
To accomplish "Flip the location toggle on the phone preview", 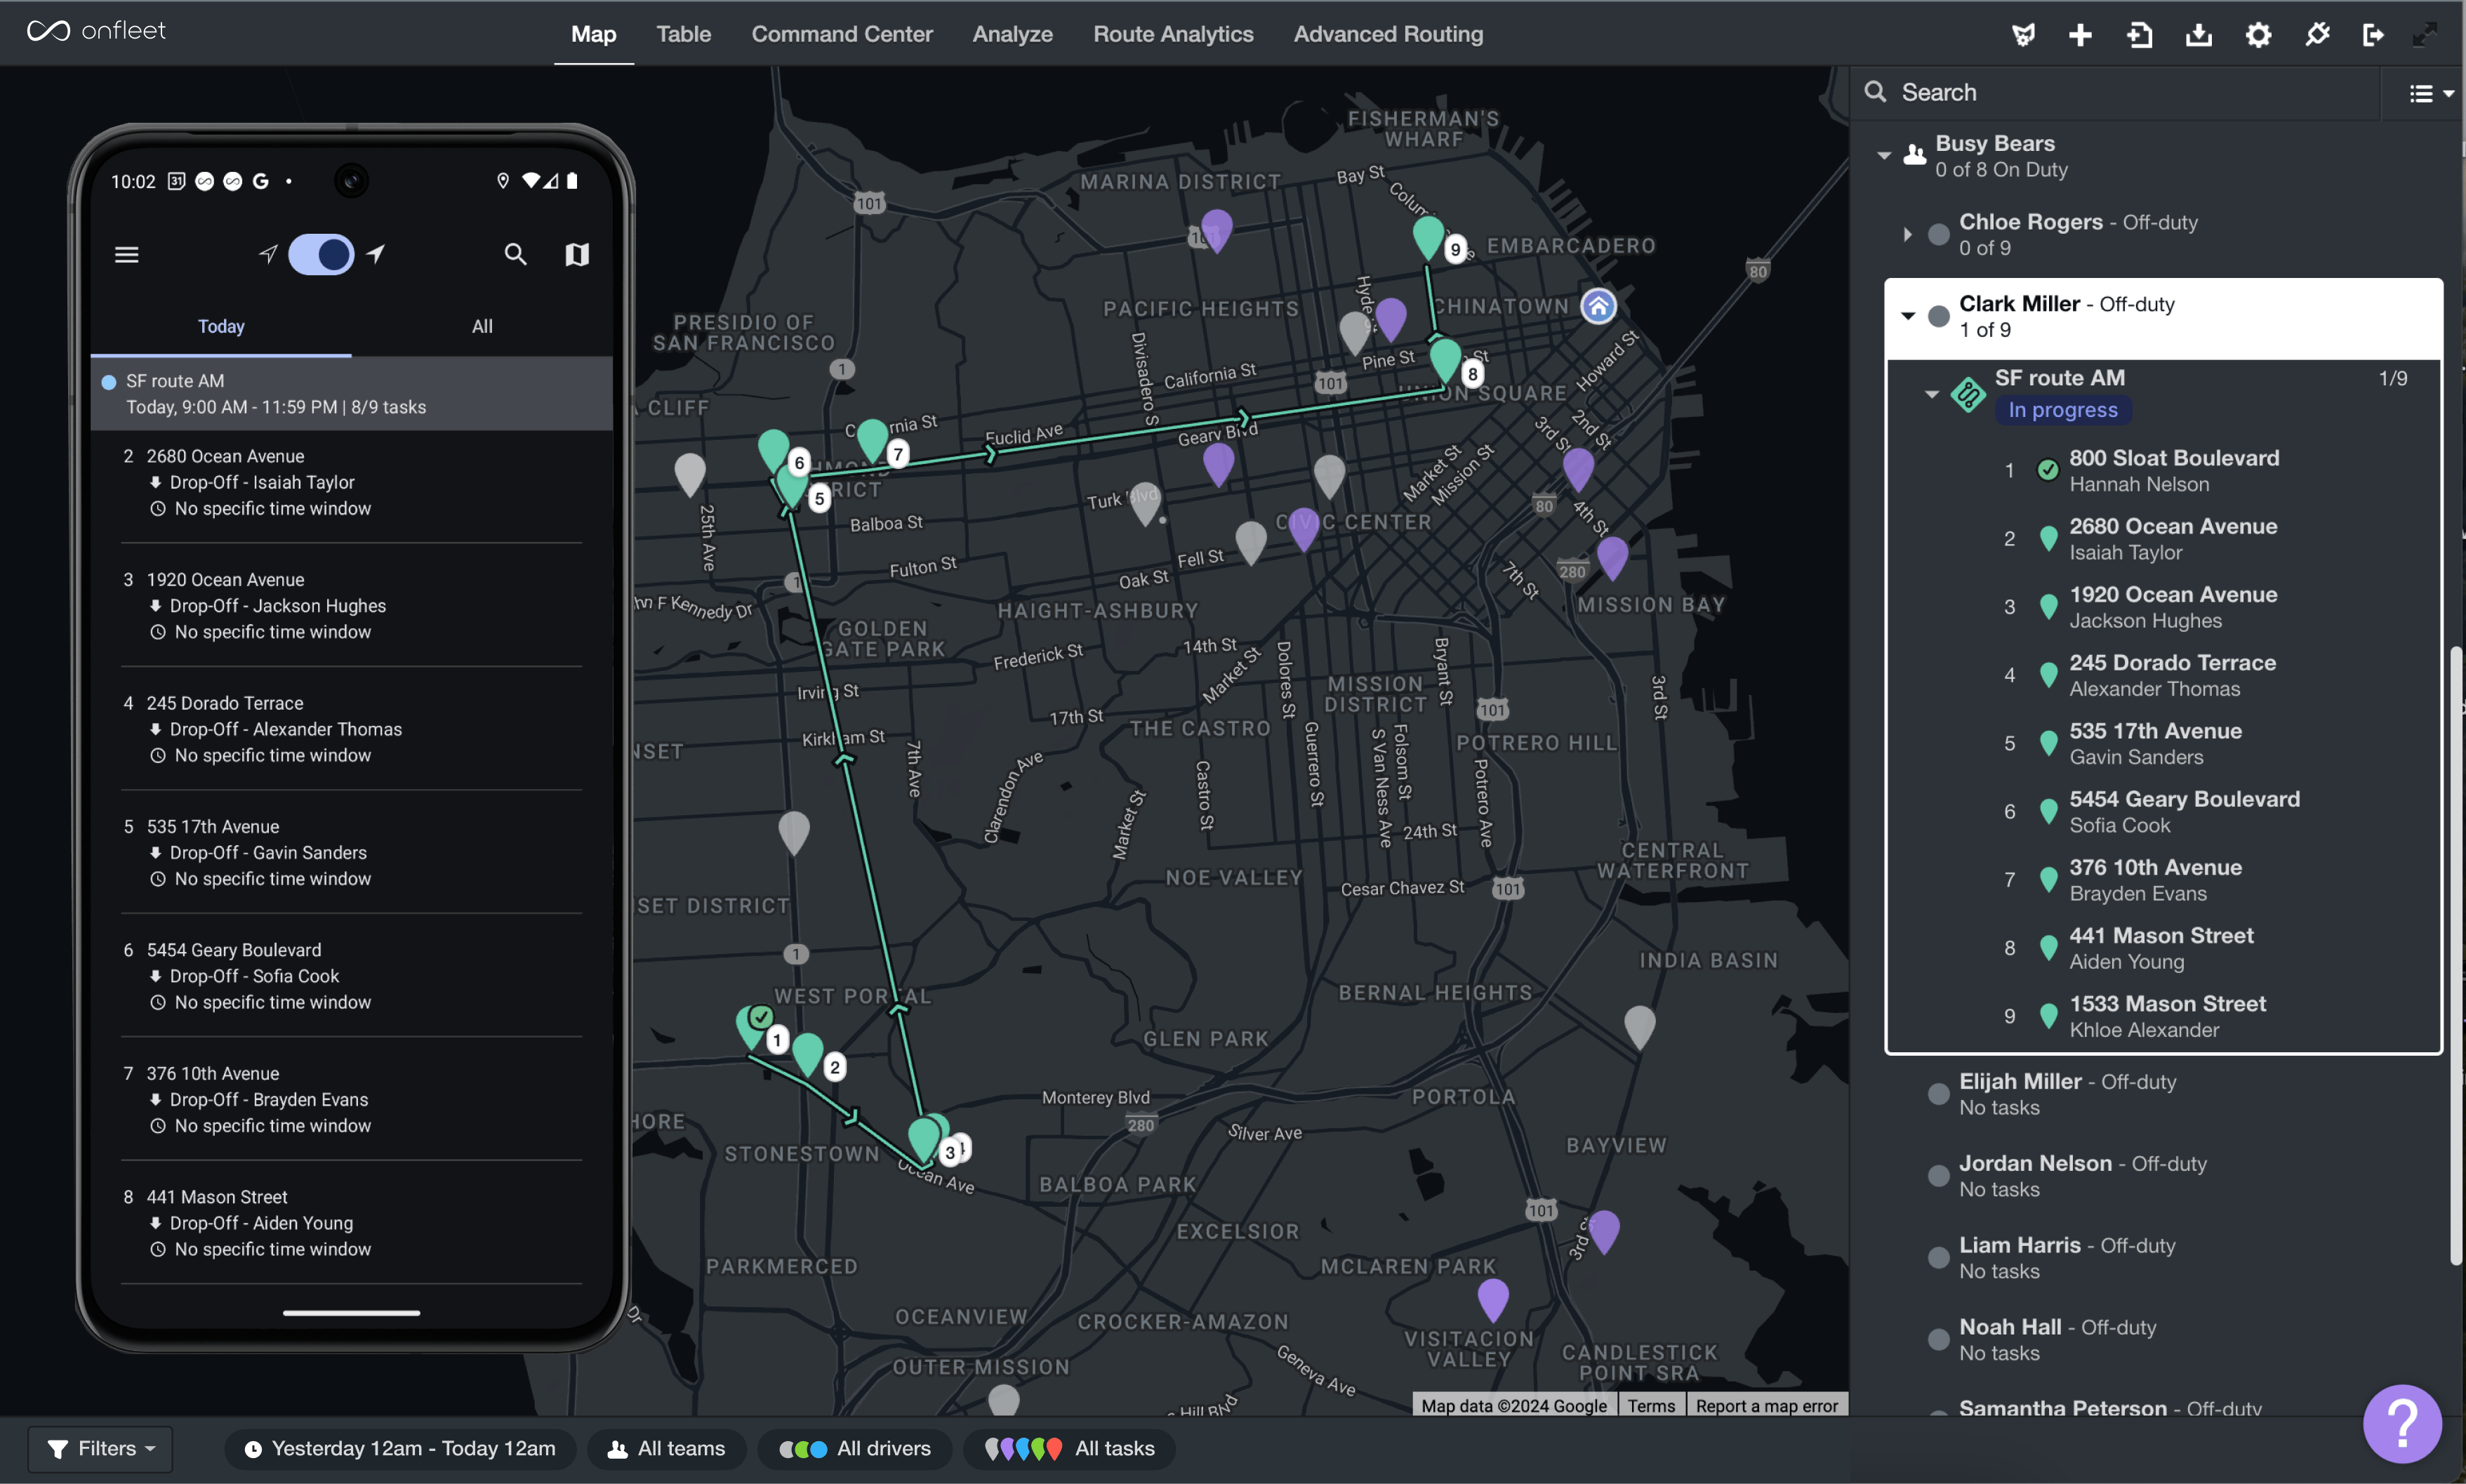I will coord(321,254).
